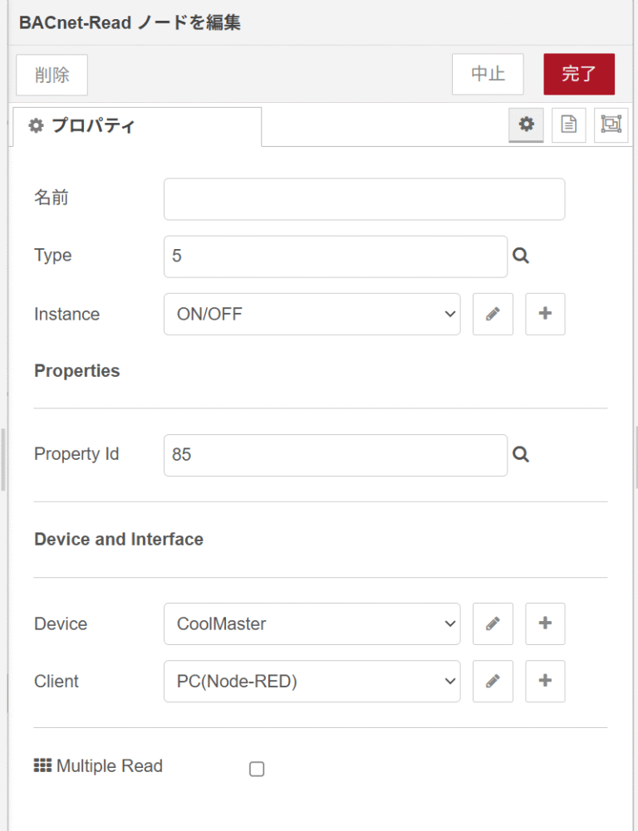
Task: Edit the CoolMaster device configuration
Action: click(493, 623)
